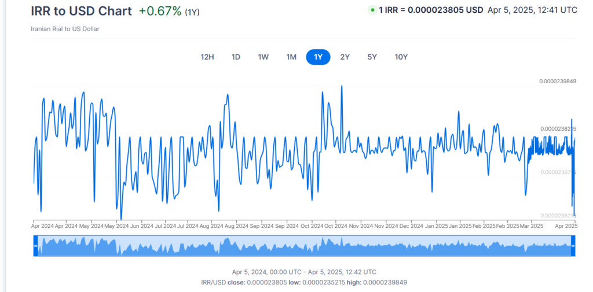Switch chart to 2Y range

[x=345, y=57]
